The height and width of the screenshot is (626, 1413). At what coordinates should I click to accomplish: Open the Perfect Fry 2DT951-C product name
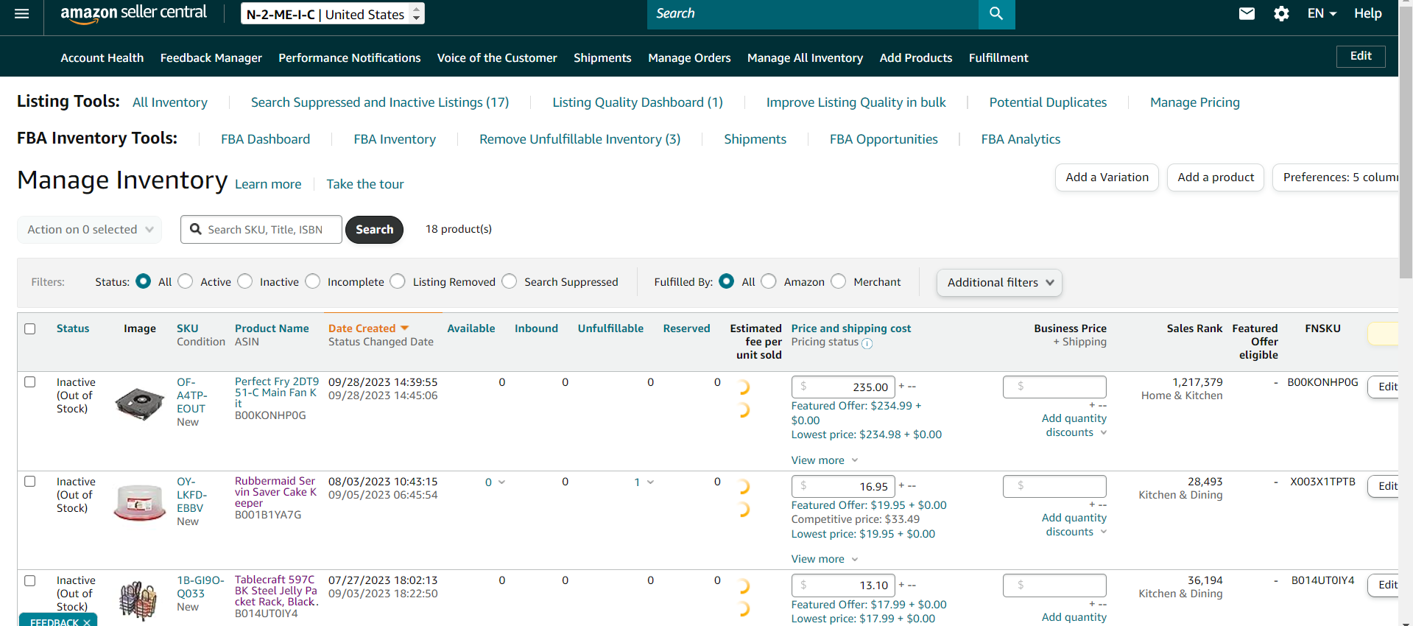coord(277,393)
